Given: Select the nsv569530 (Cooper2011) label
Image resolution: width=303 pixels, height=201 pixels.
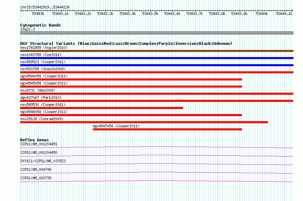Looking at the screenshot, I should (43, 105).
